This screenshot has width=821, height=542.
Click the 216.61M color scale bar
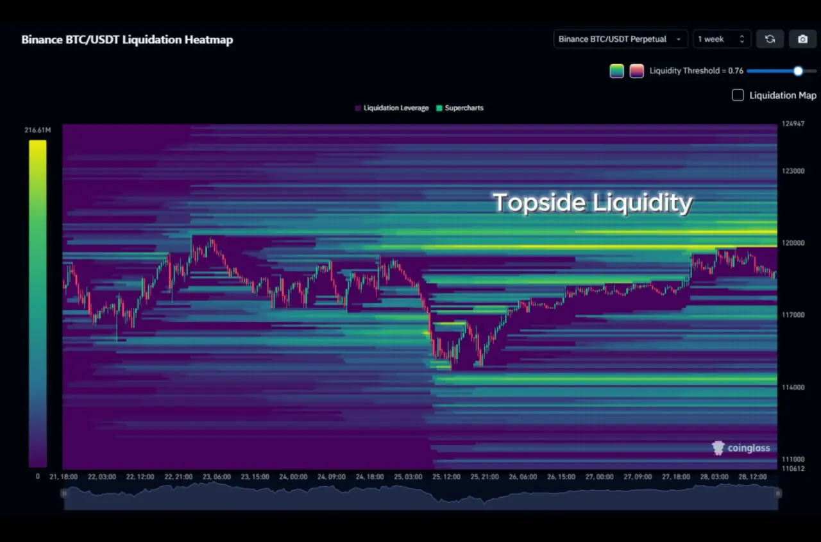(x=38, y=303)
